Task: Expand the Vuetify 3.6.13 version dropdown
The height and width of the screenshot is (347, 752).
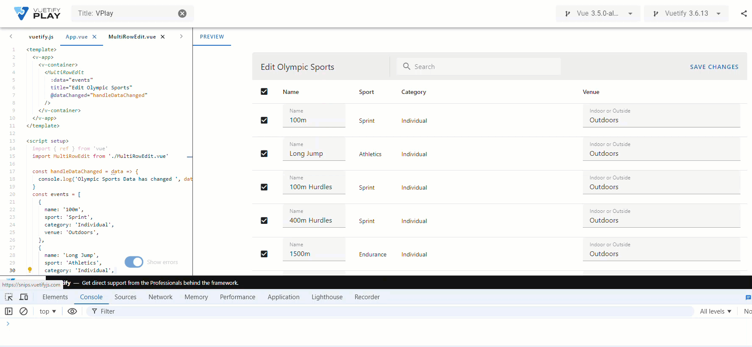Action: pos(686,14)
